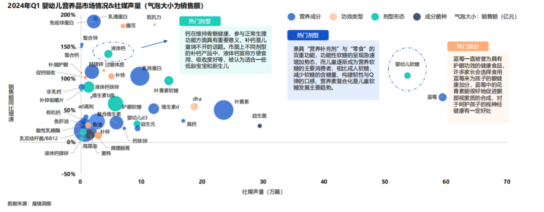Image resolution: width=544 pixels, height=212 pixels.
Task: Select the small blue 高钙 bubble
Action: [183, 121]
